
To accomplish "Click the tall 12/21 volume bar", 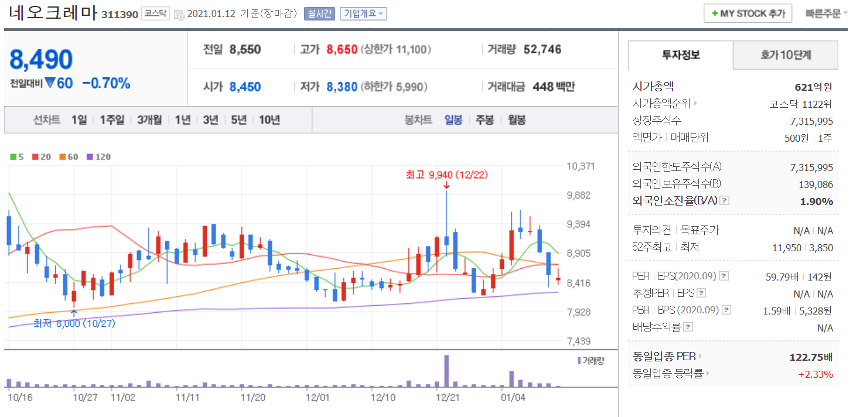I will click(x=446, y=371).
